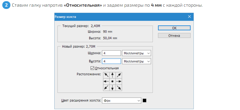Click the Размер холста title text

[65, 17]
